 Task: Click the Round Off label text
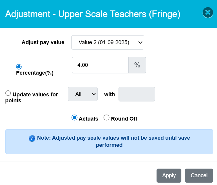pos(124,119)
